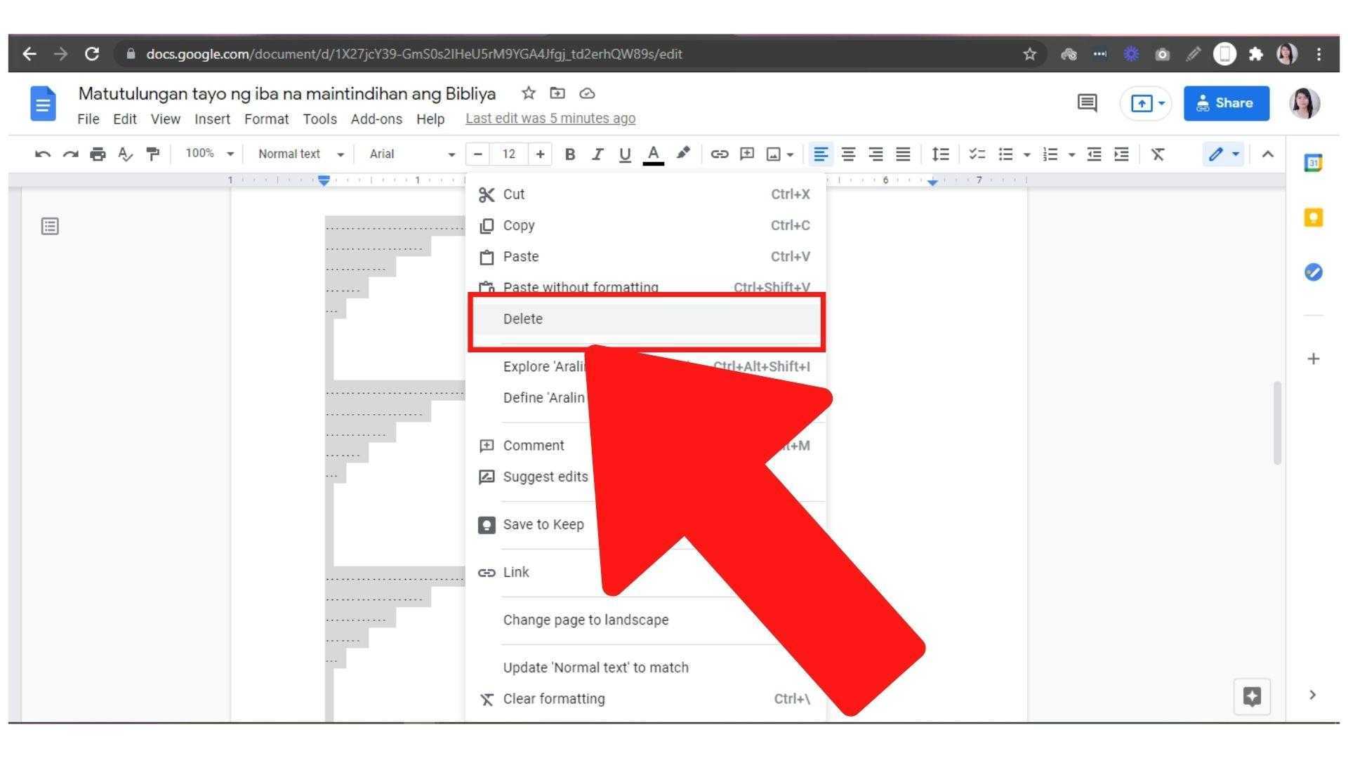
Task: Open the Format menu
Action: [x=266, y=119]
